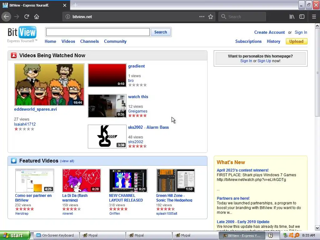Open sks2002 Alarm Bass thumbnail

click(x=107, y=137)
